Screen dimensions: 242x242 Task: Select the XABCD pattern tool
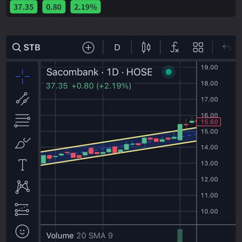tap(23, 187)
